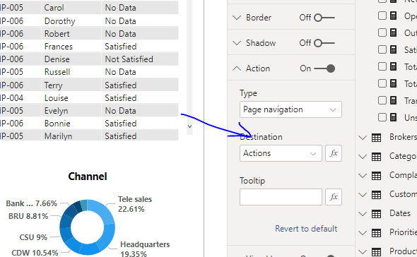Screen dimensions: 417x257
Task: Click the table's scroll-down arrow
Action: (x=189, y=126)
